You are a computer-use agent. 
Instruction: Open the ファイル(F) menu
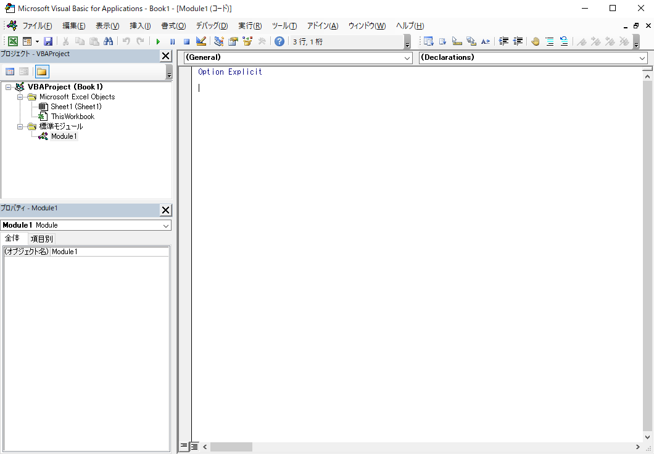tap(37, 26)
